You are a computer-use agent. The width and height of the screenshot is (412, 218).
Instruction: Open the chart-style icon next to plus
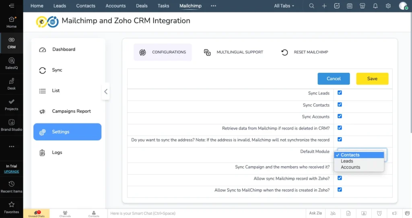click(x=337, y=6)
